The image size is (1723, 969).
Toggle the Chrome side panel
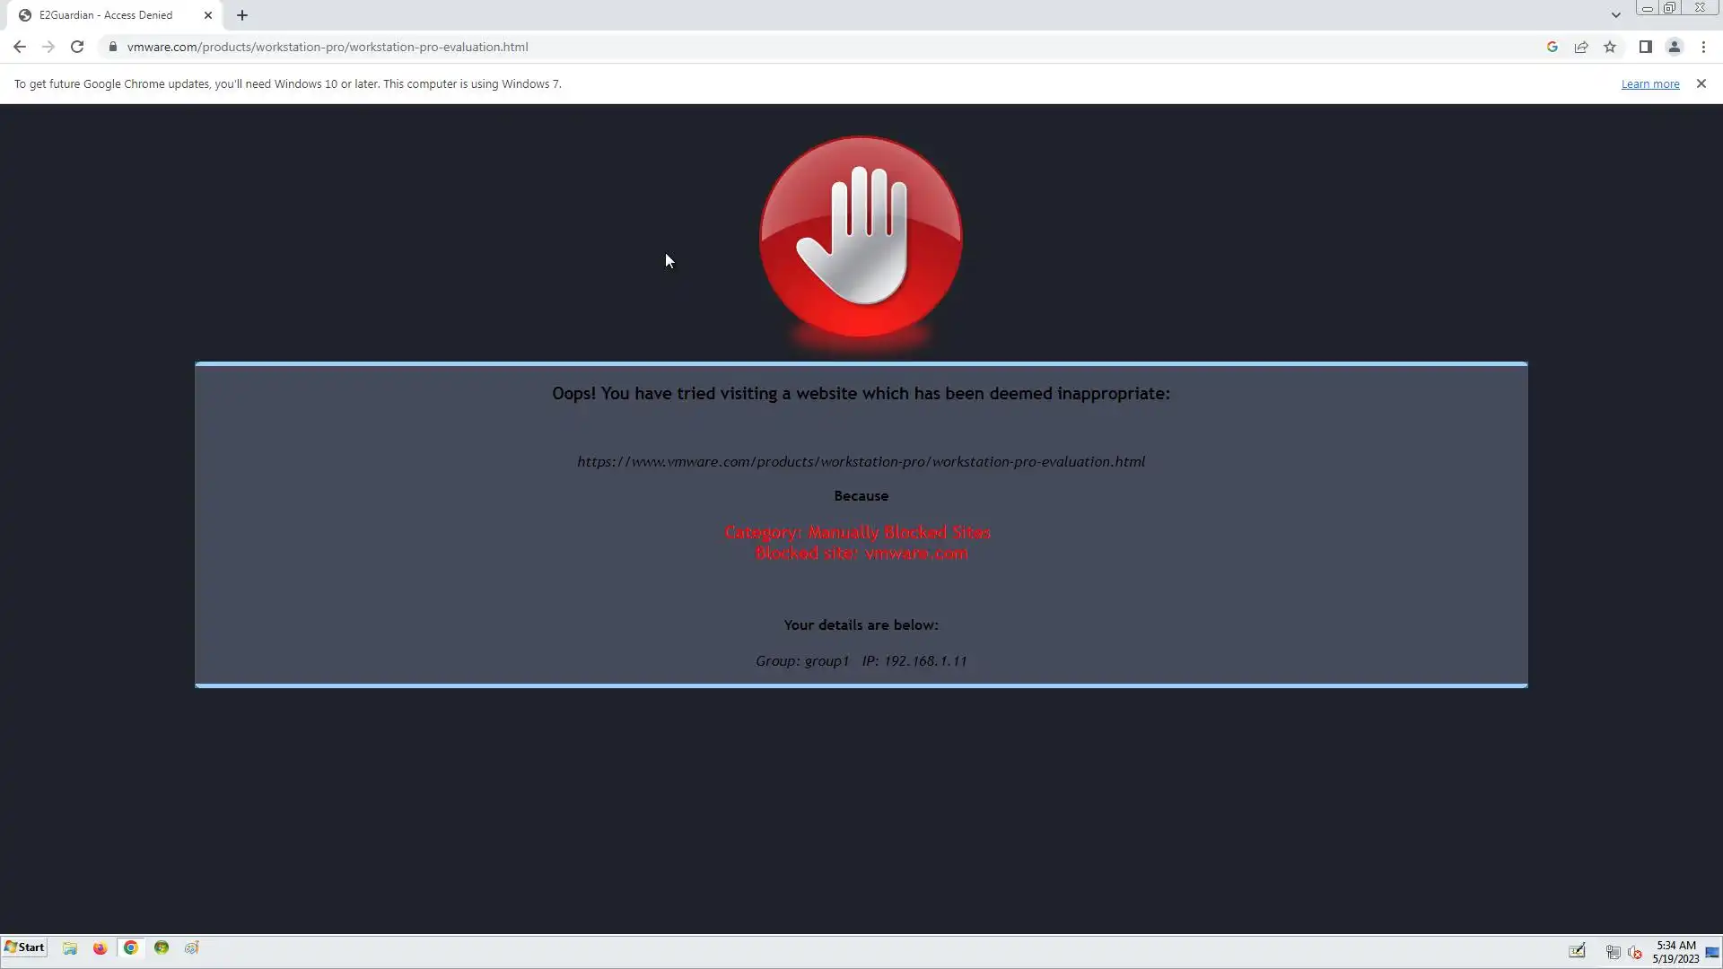tap(1645, 47)
